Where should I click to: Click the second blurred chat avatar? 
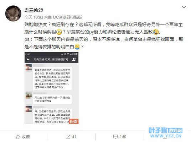(29, 95)
